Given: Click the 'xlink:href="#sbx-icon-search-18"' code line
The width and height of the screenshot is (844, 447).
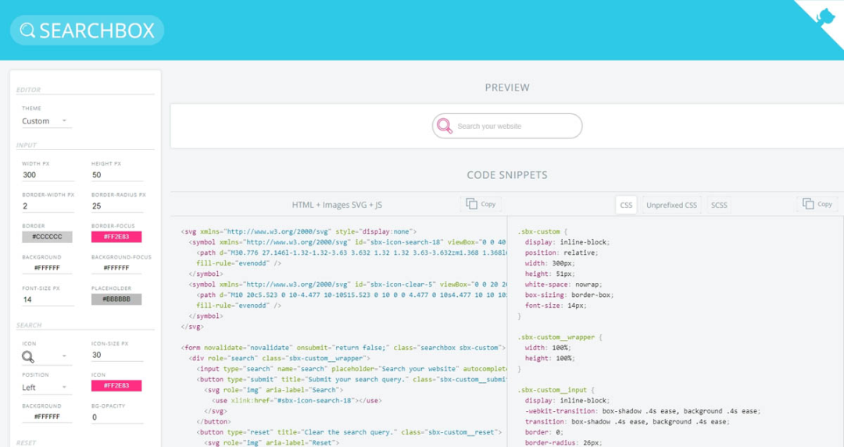Looking at the screenshot, I should 297,401.
